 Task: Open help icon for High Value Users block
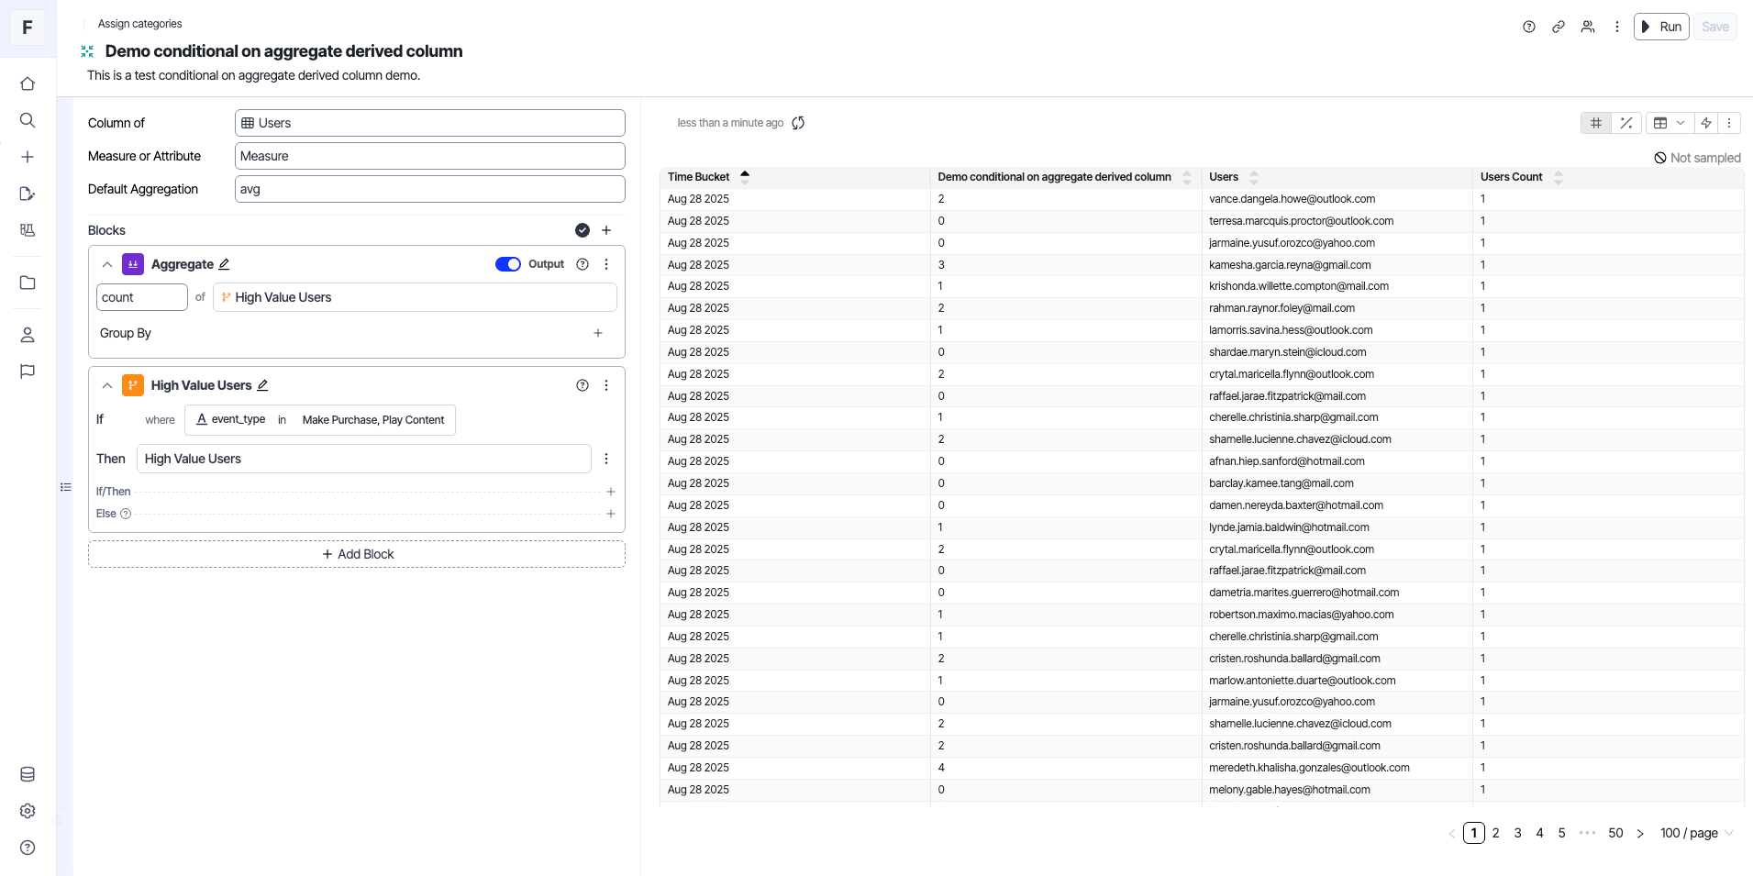coord(582,385)
